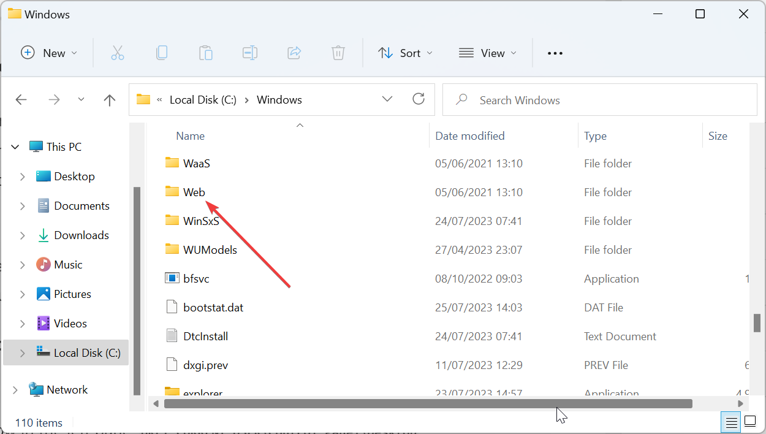This screenshot has width=766, height=434.
Task: Switch to large thumbnails view in status bar
Action: [x=750, y=422]
